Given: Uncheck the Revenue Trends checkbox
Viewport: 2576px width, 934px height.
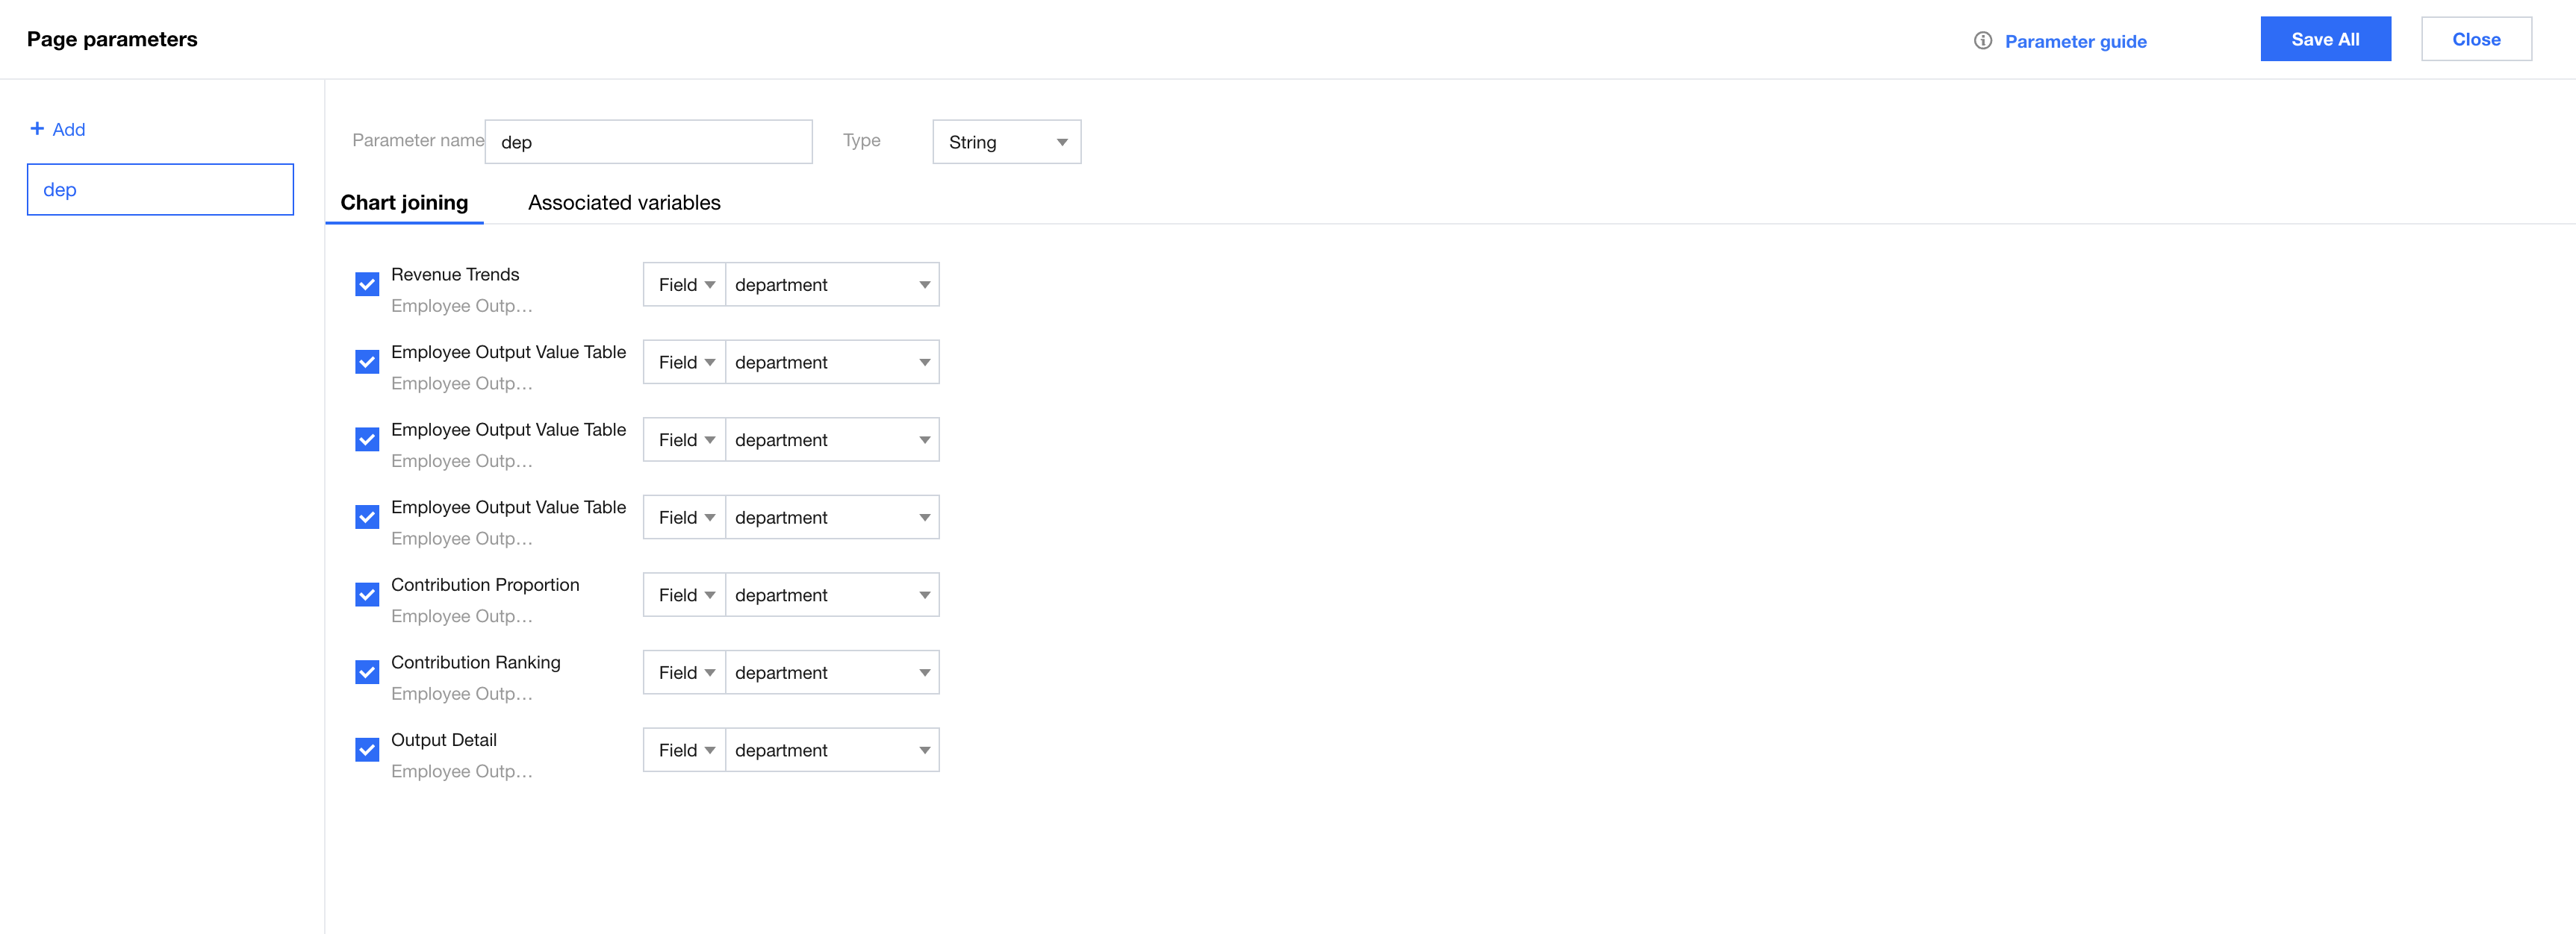Looking at the screenshot, I should tap(367, 285).
